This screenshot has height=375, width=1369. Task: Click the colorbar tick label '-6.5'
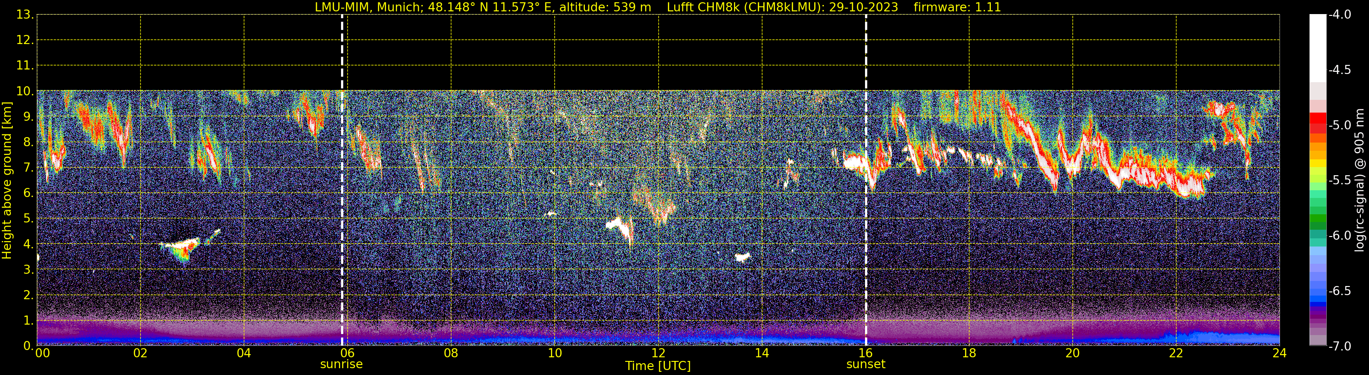point(1340,291)
